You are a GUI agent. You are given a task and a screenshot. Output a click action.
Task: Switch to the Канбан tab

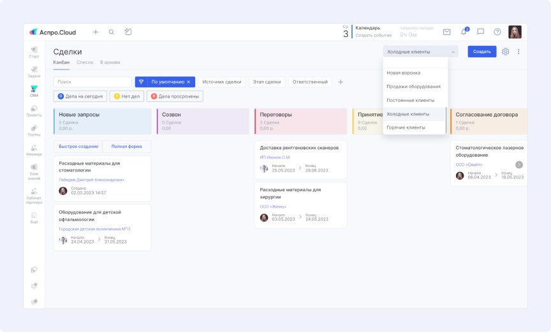click(x=61, y=62)
